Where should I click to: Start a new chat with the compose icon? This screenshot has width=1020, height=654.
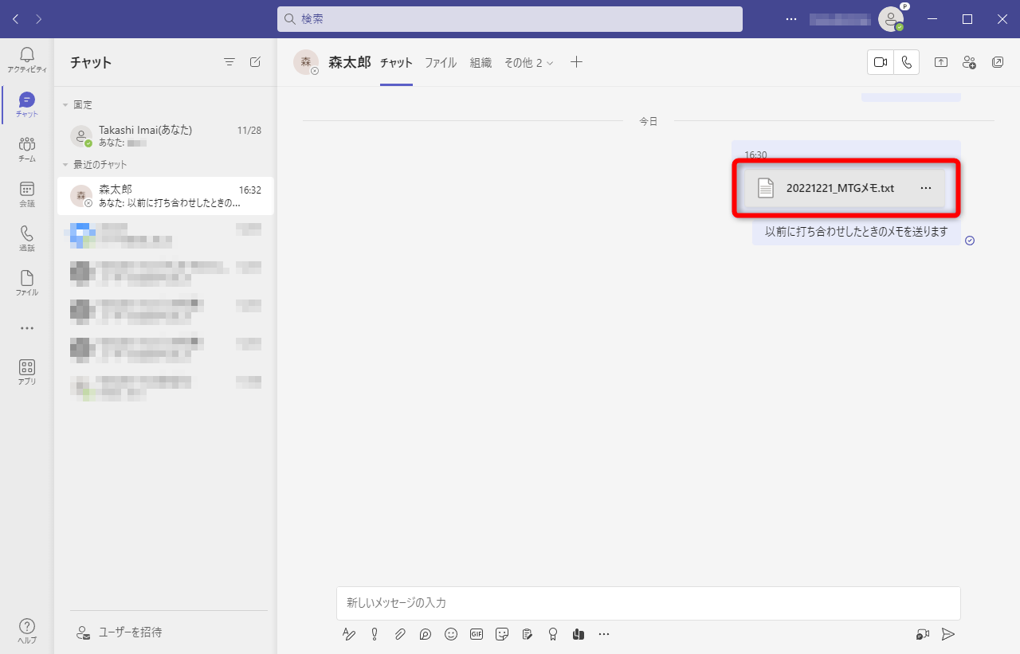coord(255,61)
